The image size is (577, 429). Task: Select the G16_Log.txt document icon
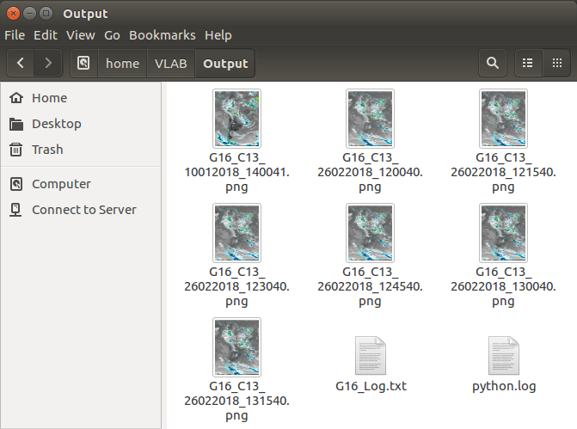[371, 355]
